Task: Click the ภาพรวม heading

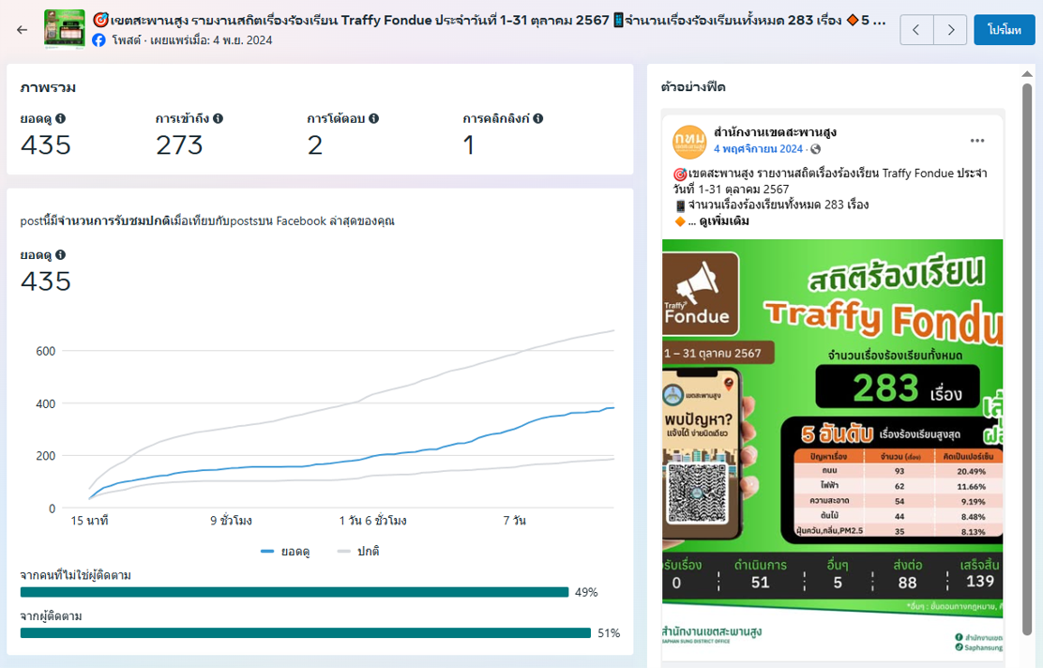Action: [x=48, y=88]
